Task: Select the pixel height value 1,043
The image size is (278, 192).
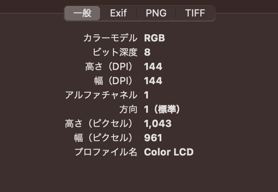Action: point(158,124)
